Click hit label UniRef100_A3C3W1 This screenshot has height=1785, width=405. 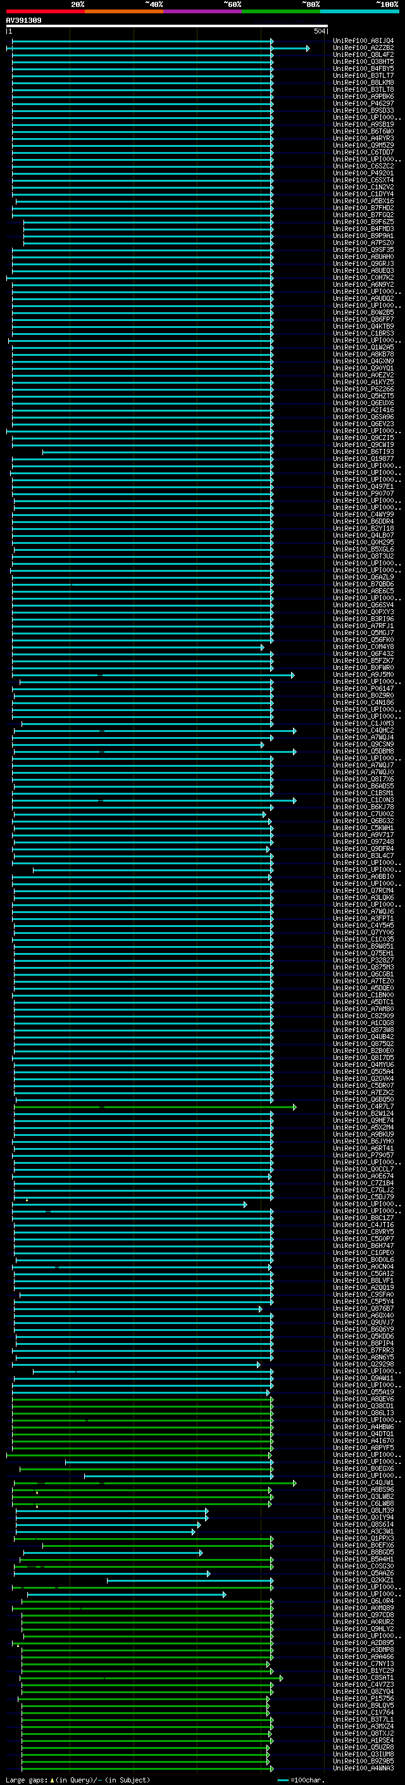point(363,1531)
